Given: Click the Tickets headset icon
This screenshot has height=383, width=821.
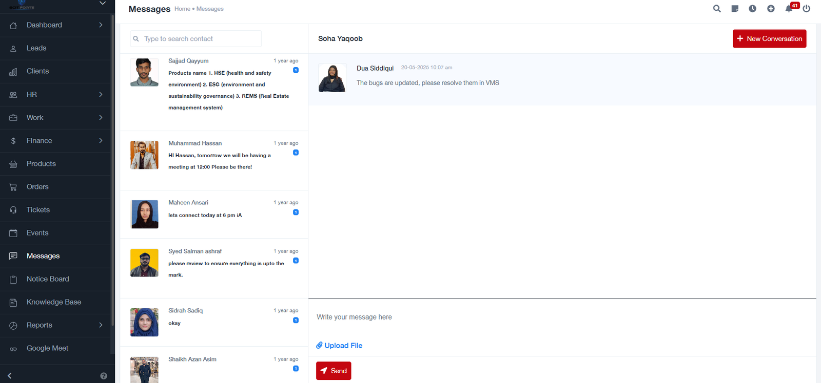Looking at the screenshot, I should (x=13, y=210).
